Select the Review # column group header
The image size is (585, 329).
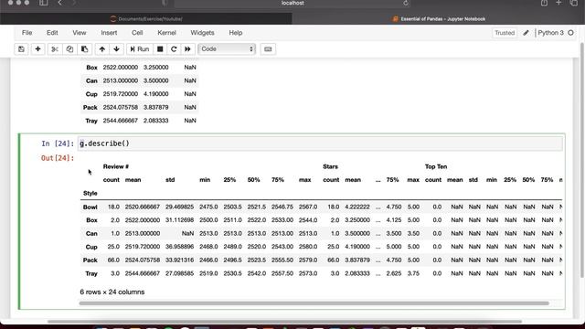pyautogui.click(x=116, y=166)
